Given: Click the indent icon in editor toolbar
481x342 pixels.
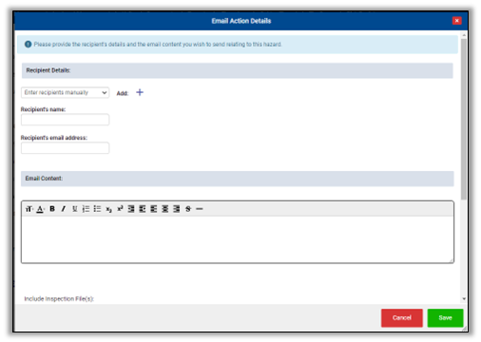Looking at the screenshot, I should [x=143, y=209].
